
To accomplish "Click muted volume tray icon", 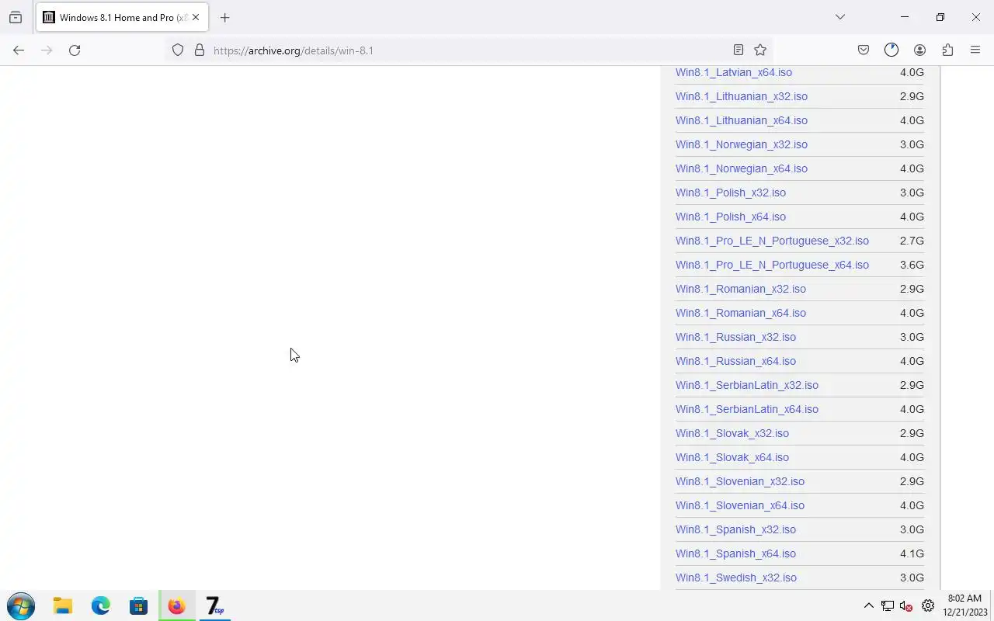I will pyautogui.click(x=906, y=606).
